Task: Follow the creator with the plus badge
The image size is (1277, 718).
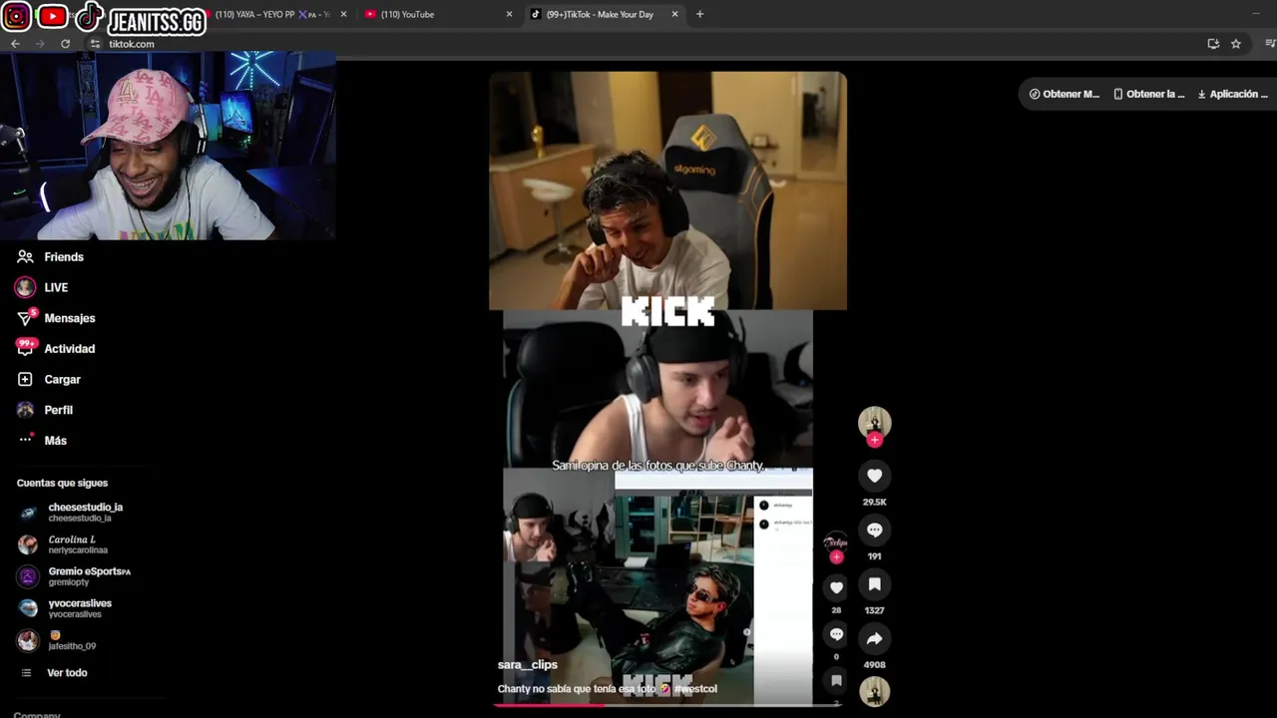Action: [x=875, y=440]
